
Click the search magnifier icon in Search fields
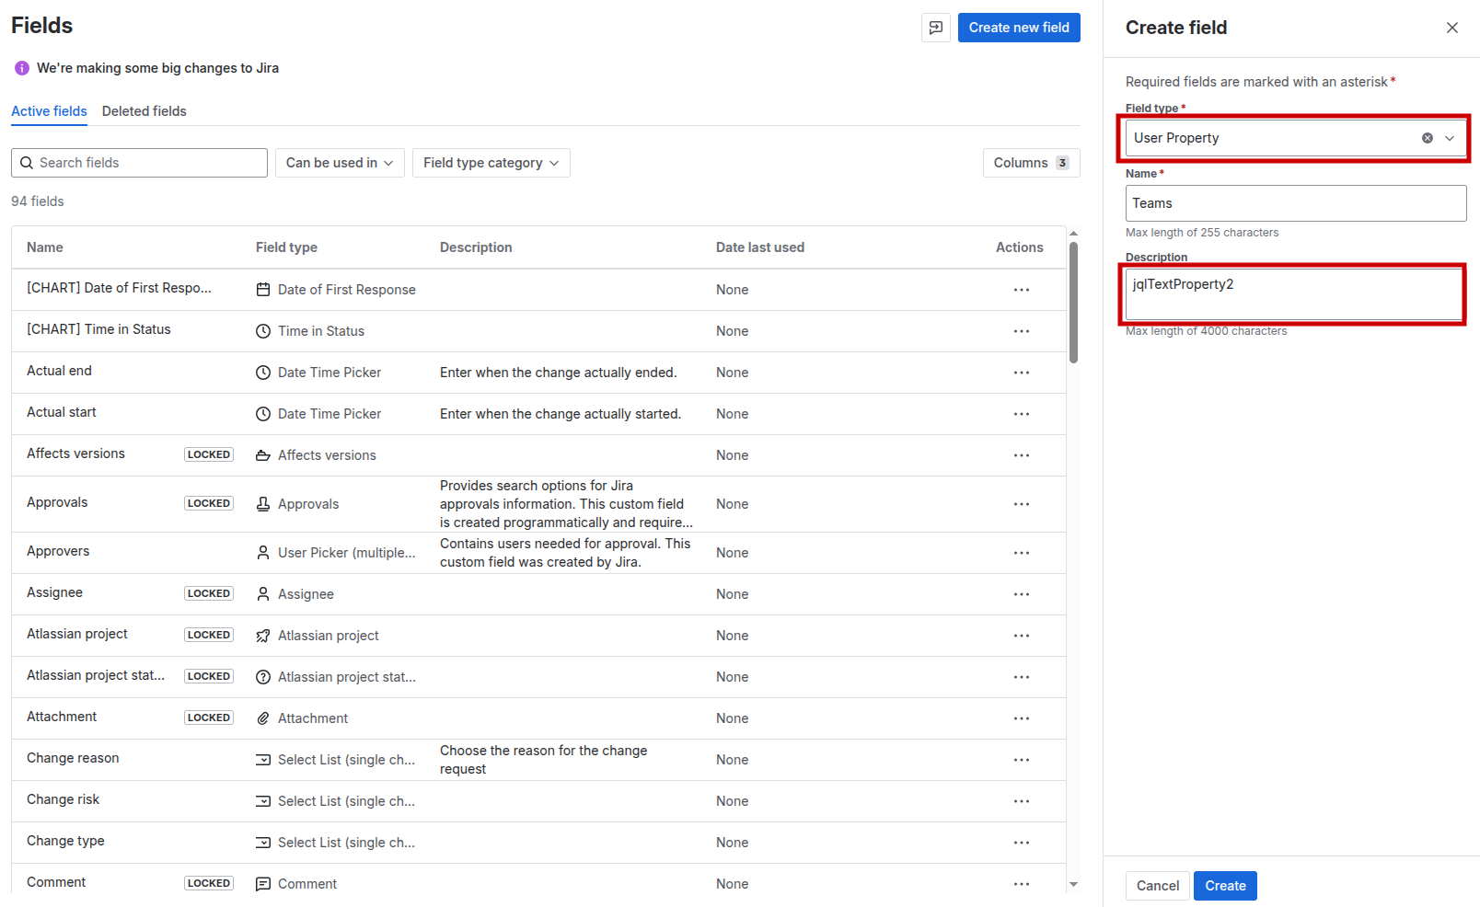27,163
